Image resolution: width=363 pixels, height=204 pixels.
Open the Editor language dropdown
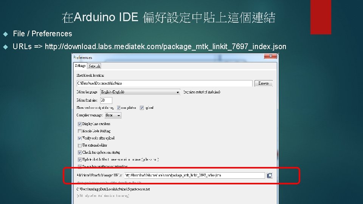pos(140,92)
